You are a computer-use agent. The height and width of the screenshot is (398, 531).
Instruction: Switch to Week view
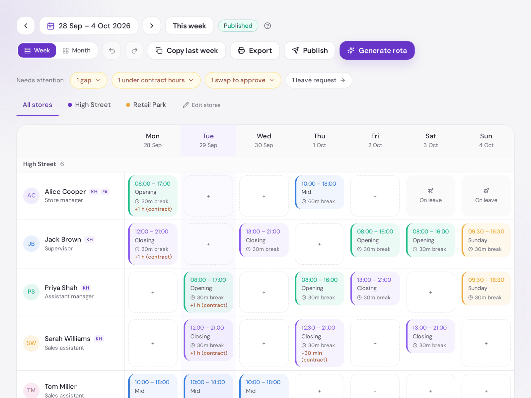click(x=37, y=50)
